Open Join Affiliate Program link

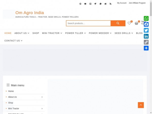pyautogui.click(x=137, y=3)
